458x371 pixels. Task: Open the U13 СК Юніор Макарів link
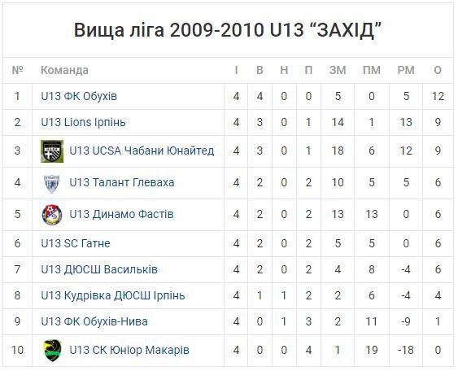129,350
